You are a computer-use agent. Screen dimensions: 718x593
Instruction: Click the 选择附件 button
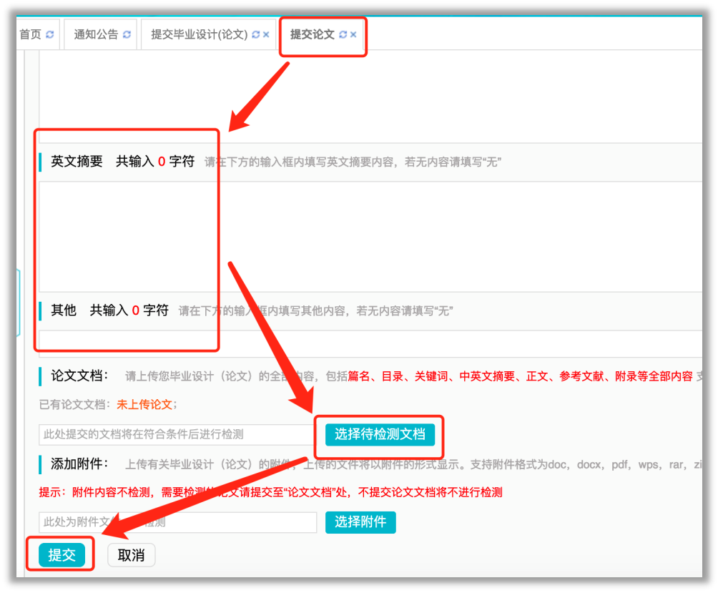coord(360,522)
